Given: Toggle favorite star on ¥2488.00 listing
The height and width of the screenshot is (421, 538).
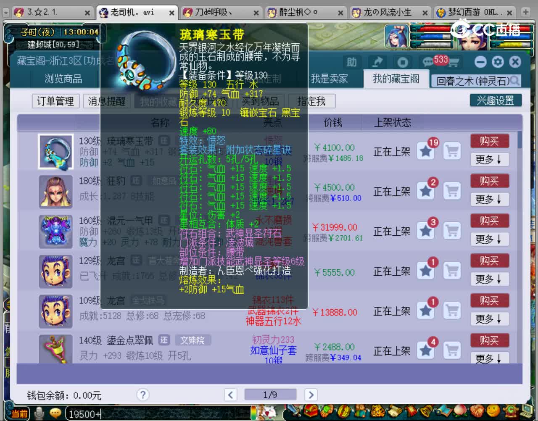Looking at the screenshot, I should tap(426, 350).
